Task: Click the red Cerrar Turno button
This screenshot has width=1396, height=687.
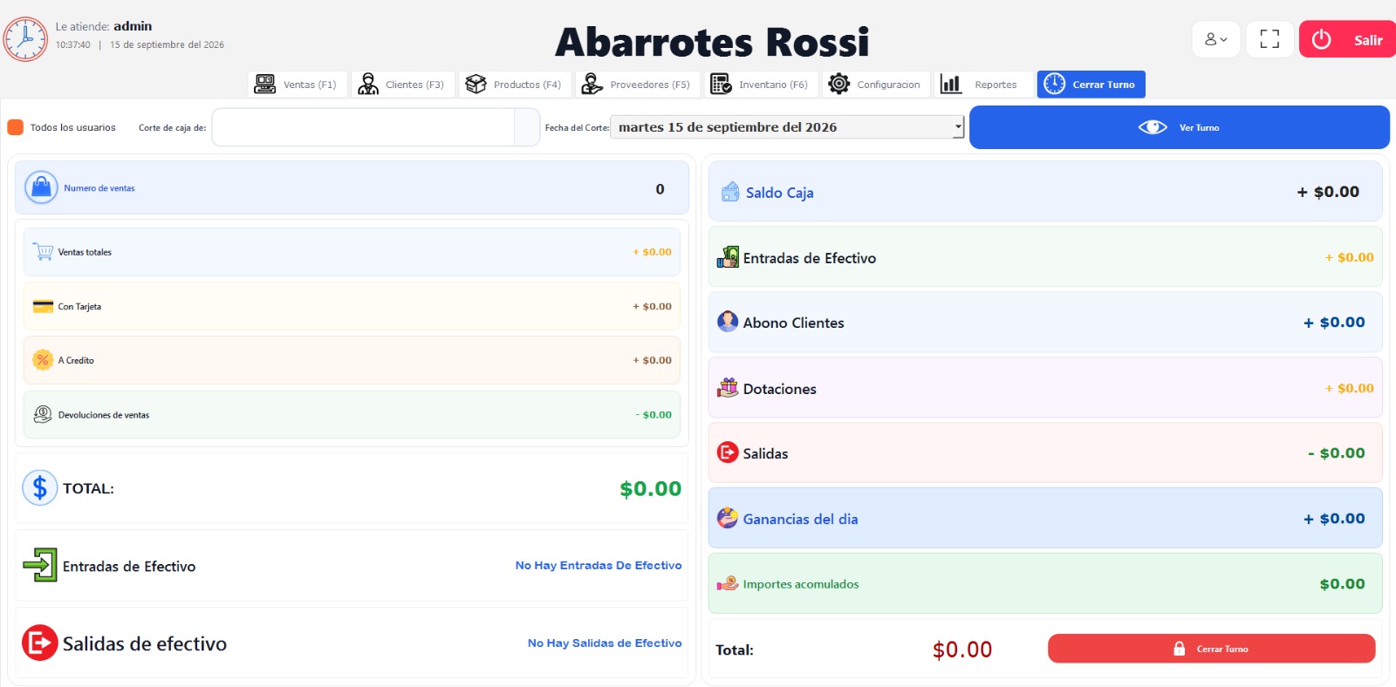Action: (x=1211, y=649)
